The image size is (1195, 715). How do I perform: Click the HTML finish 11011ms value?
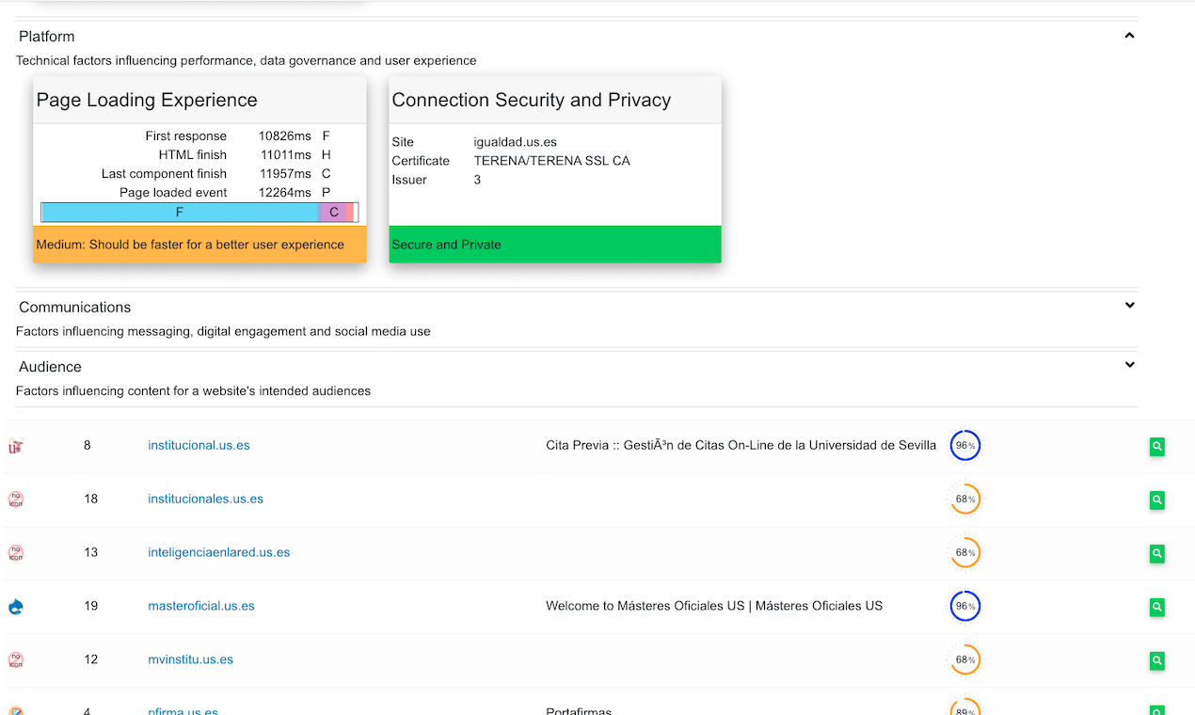pyautogui.click(x=285, y=155)
